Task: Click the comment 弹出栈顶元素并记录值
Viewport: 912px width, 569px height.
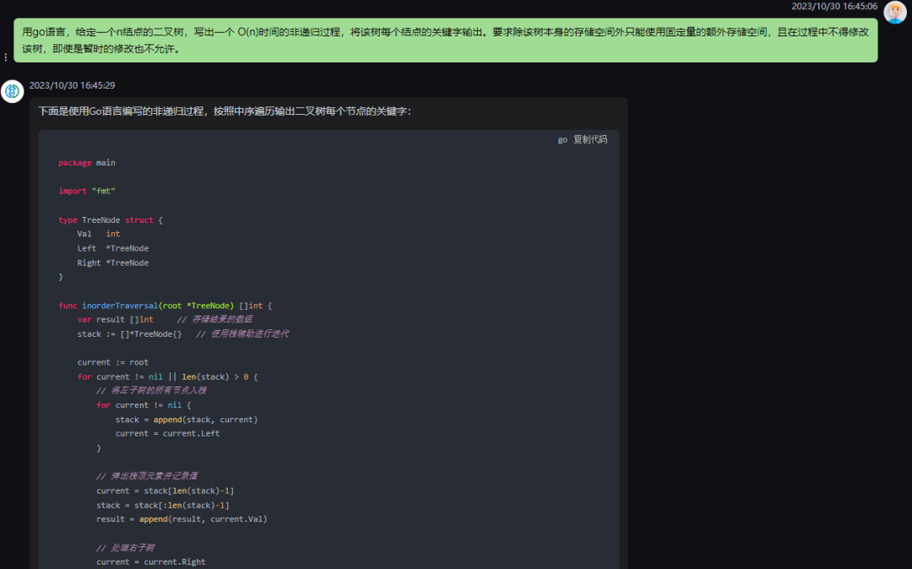Action: pyautogui.click(x=147, y=476)
